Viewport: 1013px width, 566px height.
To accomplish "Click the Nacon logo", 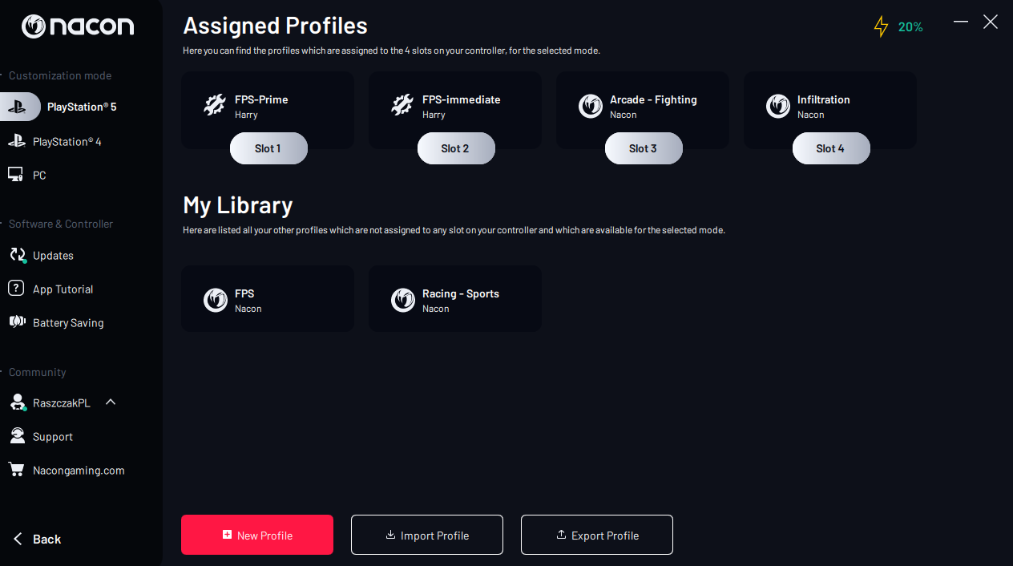I will pyautogui.click(x=78, y=26).
